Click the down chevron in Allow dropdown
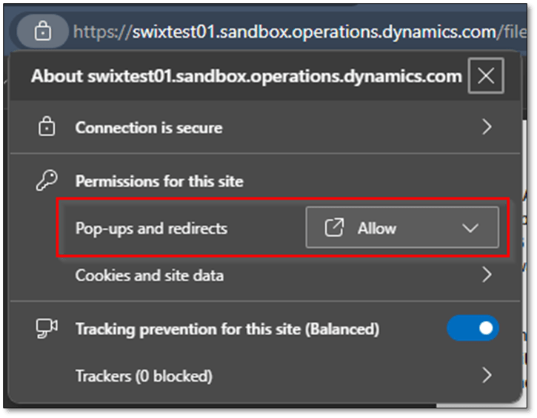 [x=470, y=229]
